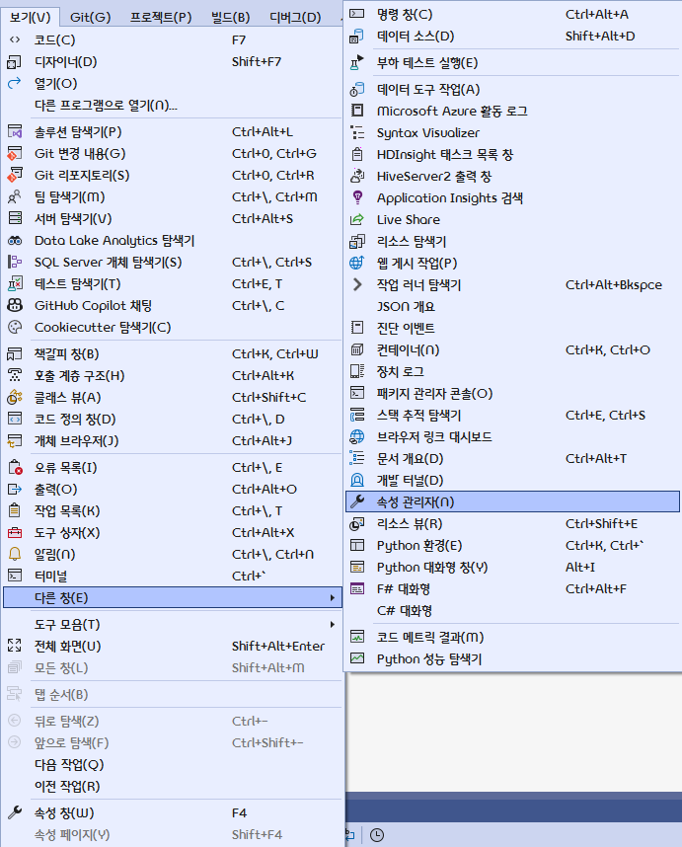
Task: Click the 속성 관리자 wrench icon
Action: (357, 501)
